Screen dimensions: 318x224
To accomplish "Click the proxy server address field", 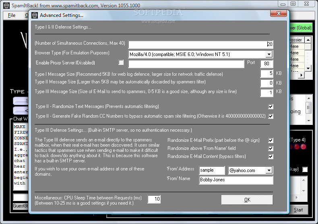I will tap(186, 64).
